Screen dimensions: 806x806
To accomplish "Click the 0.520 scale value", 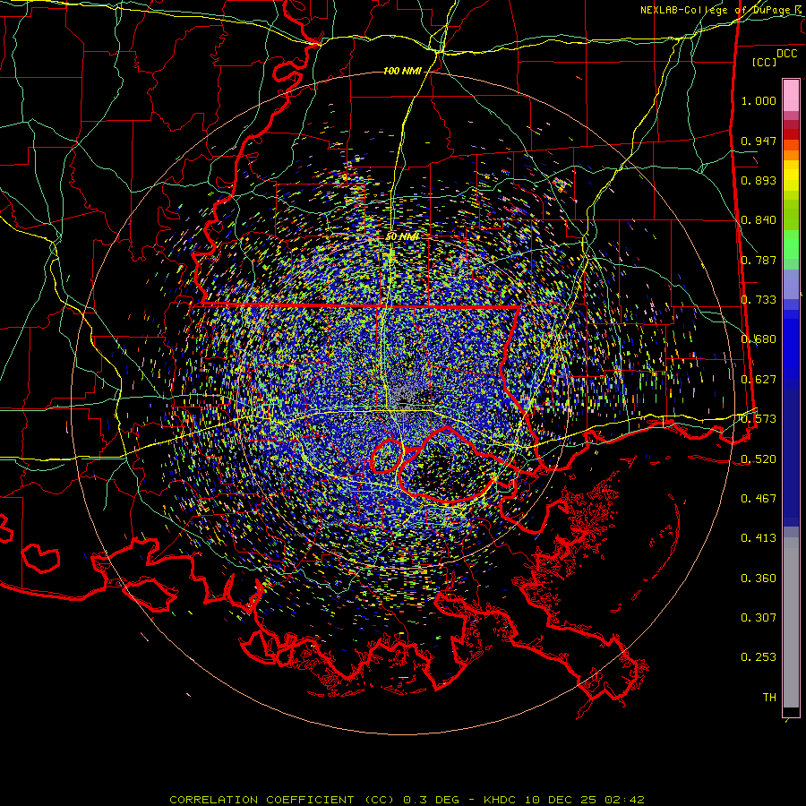I will pos(759,459).
